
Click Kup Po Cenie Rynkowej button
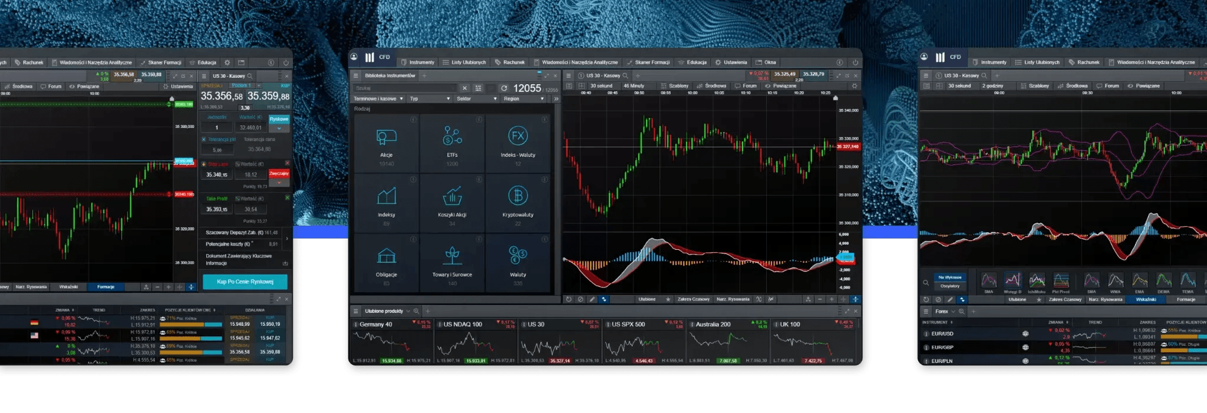click(x=245, y=282)
